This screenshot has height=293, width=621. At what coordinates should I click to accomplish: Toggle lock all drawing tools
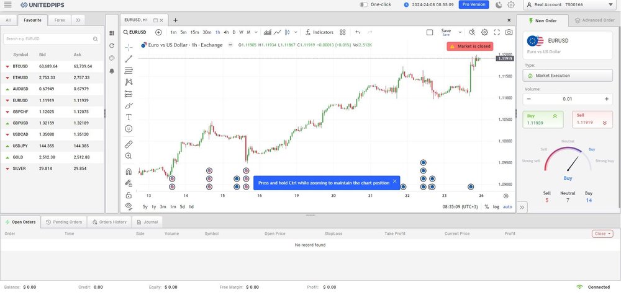coord(129,195)
